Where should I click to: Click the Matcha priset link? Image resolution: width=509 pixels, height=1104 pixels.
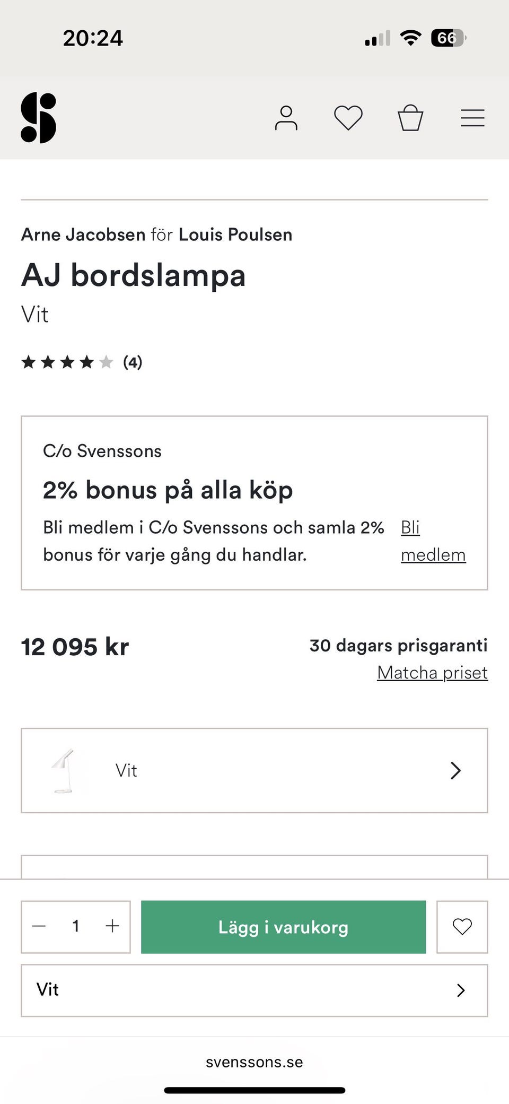432,673
